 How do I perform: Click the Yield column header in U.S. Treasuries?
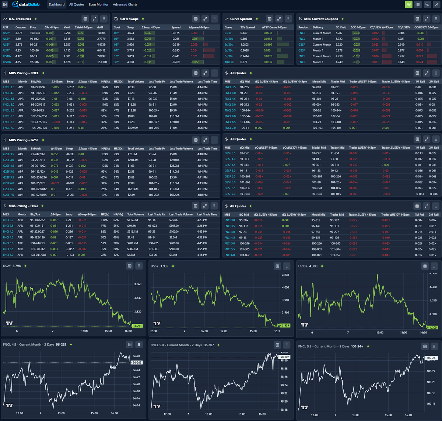tap(67, 27)
